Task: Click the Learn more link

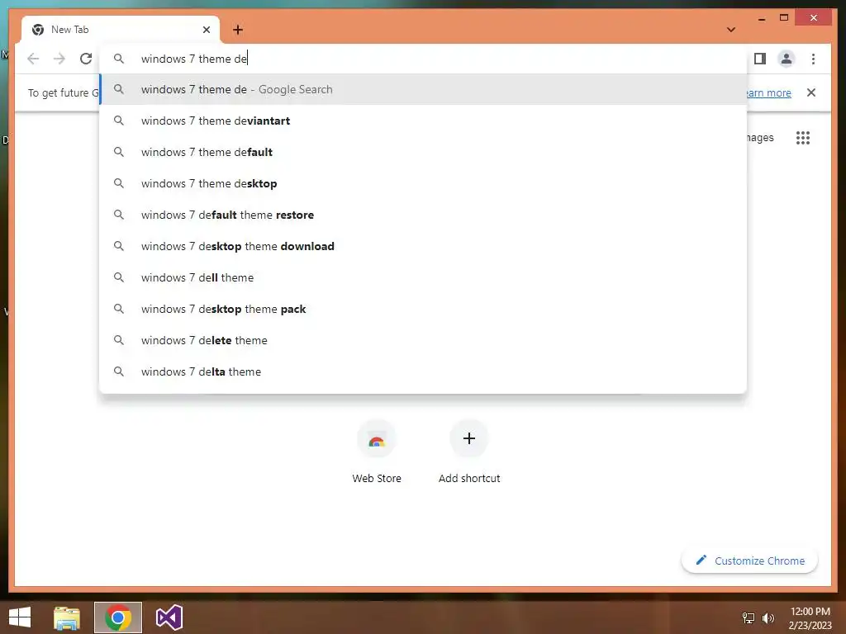Action: (769, 92)
